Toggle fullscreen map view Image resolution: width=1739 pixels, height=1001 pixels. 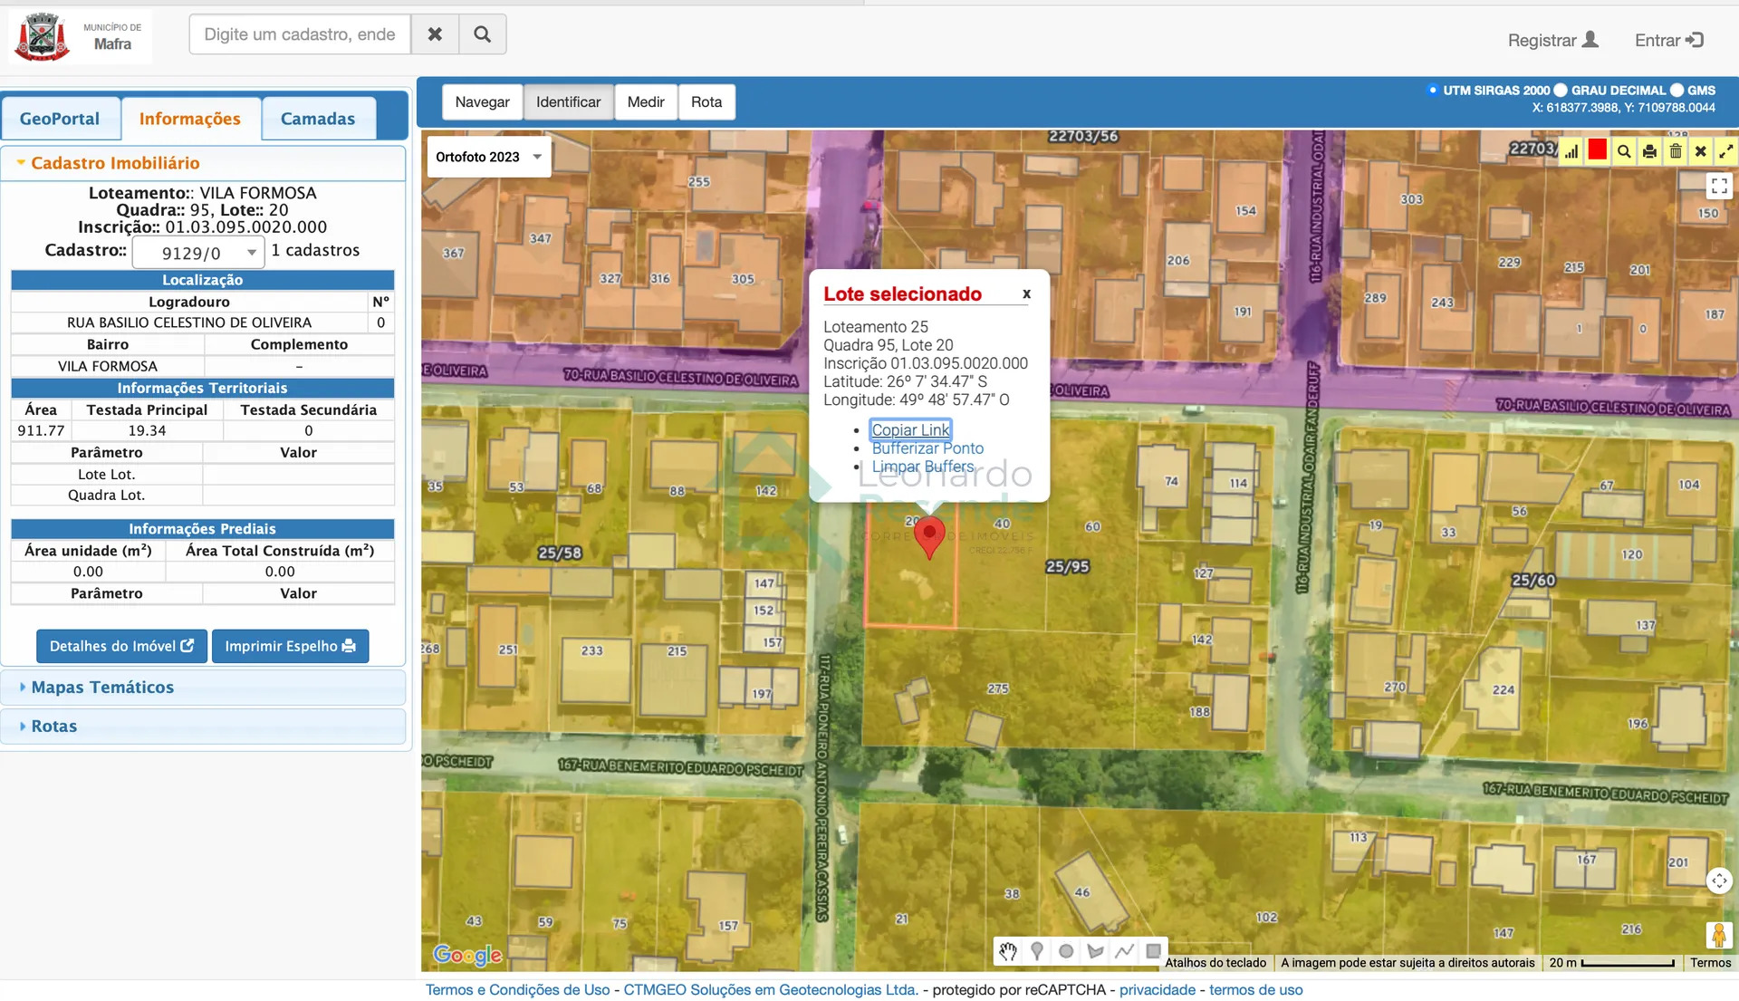click(1719, 186)
